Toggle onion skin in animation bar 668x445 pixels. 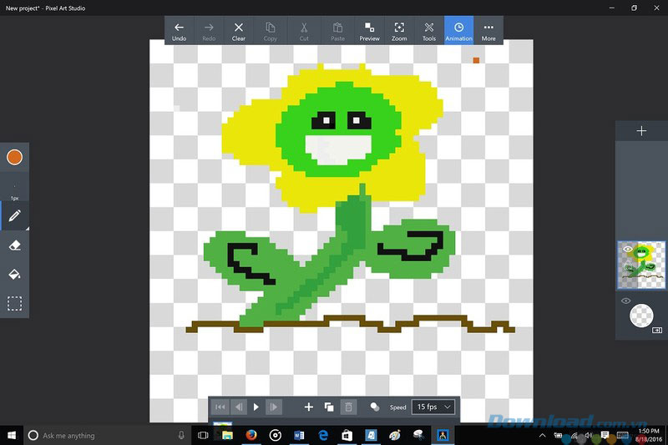tap(375, 407)
